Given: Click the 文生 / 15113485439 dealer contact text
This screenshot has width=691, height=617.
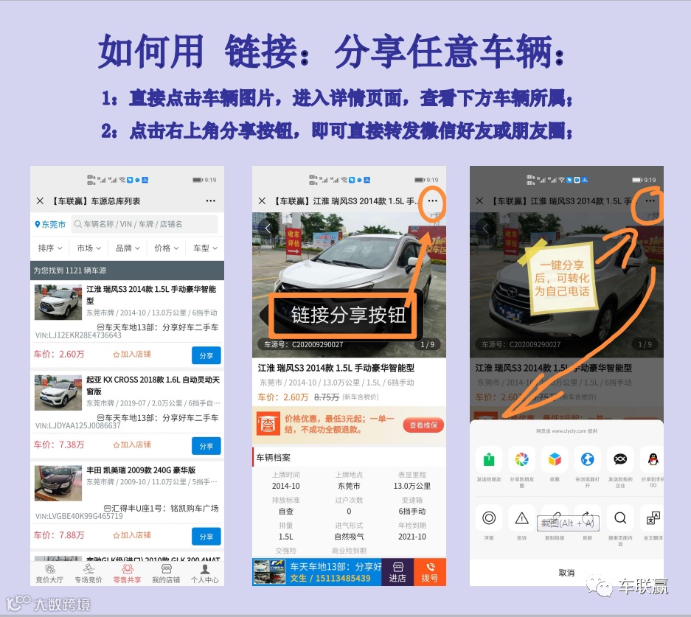Looking at the screenshot, I should point(330,578).
